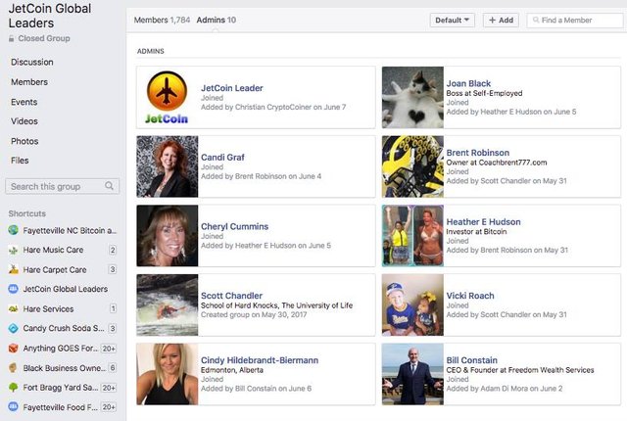Click the Hare Services shortcut icon
The height and width of the screenshot is (421, 627).
(13, 308)
